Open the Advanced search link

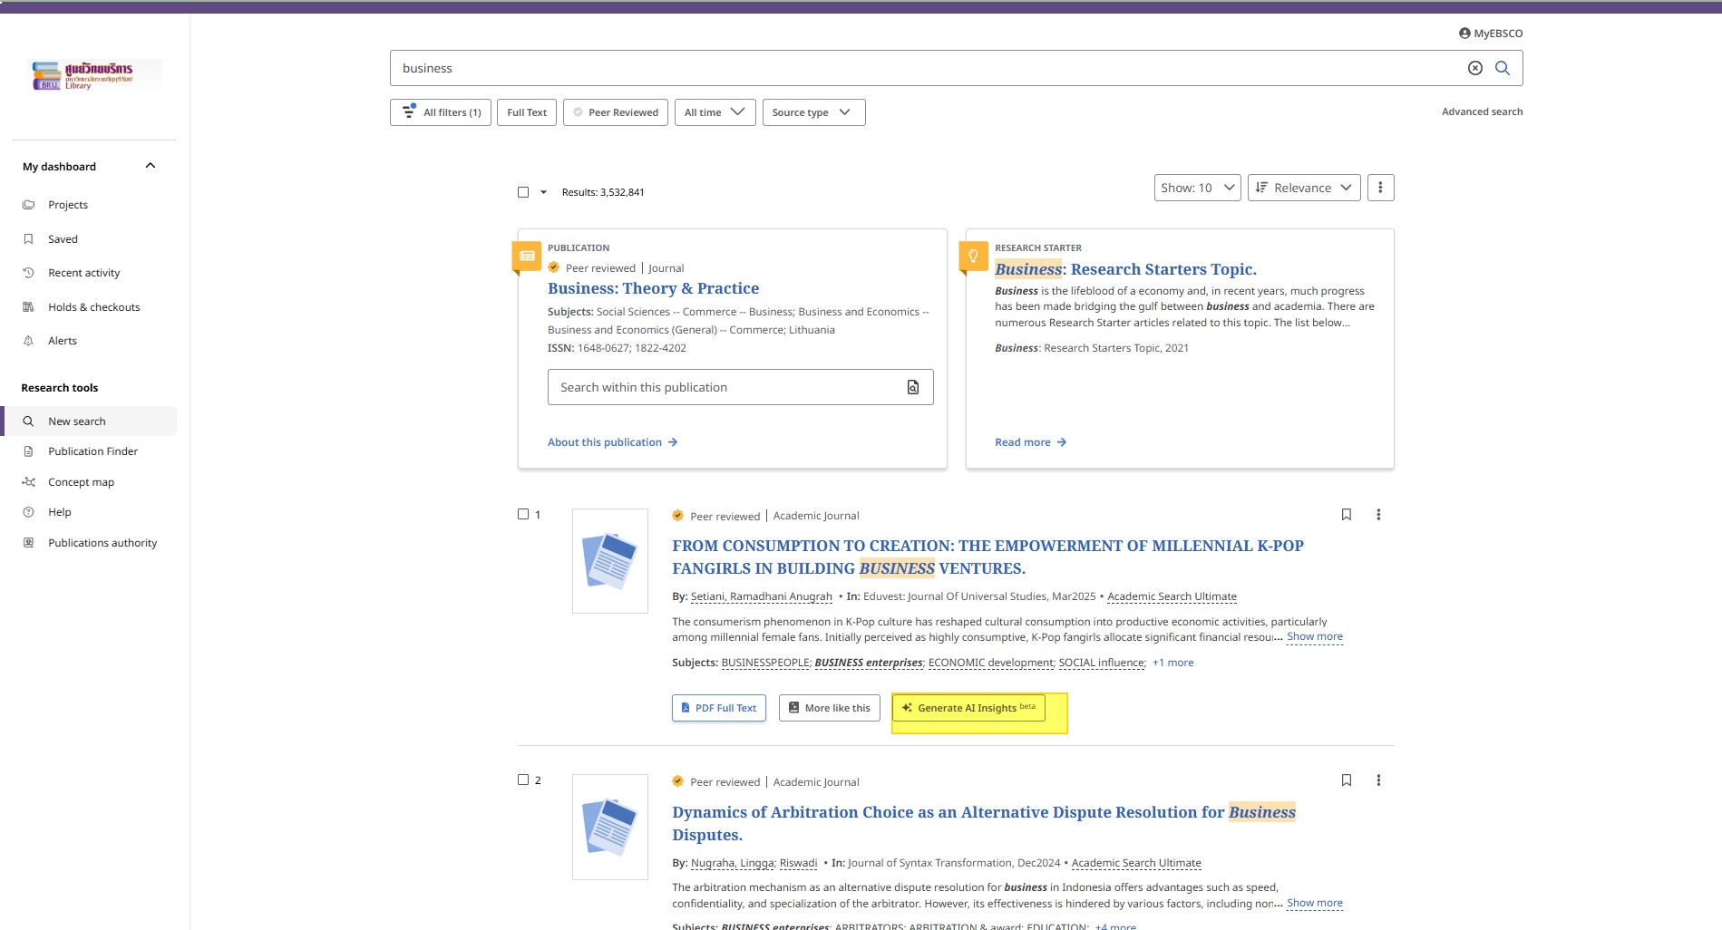pyautogui.click(x=1482, y=111)
